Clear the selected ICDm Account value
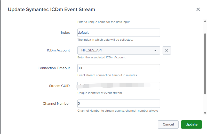The image size is (207, 134). [167, 51]
